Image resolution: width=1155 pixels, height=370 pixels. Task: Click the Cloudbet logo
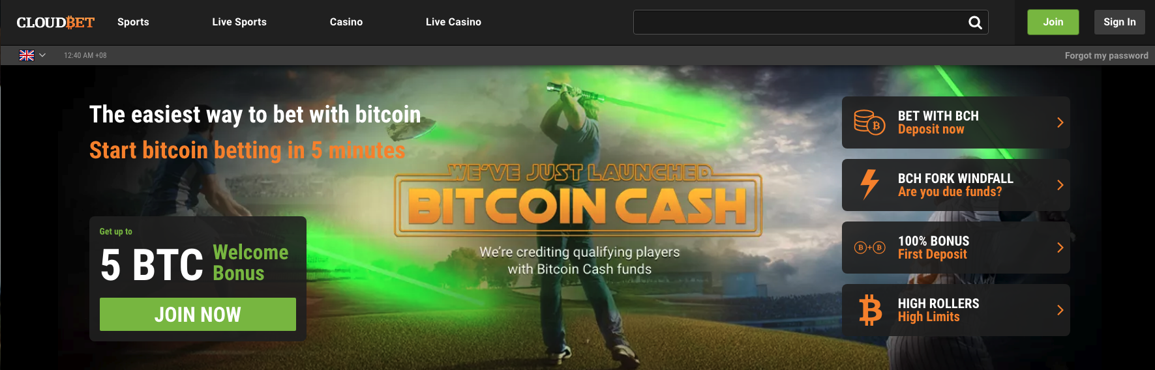pyautogui.click(x=55, y=22)
